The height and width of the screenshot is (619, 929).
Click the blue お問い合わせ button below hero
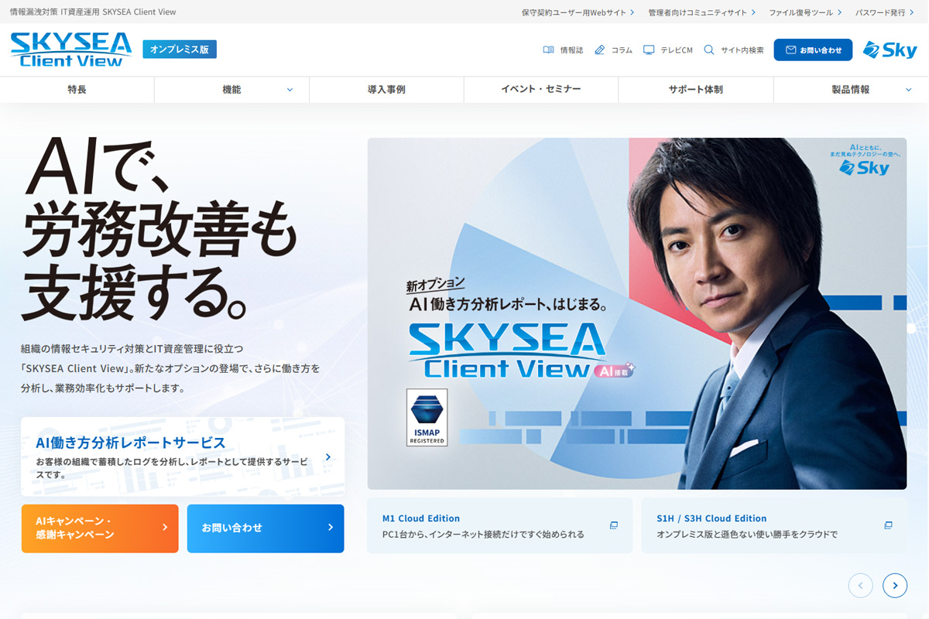266,528
